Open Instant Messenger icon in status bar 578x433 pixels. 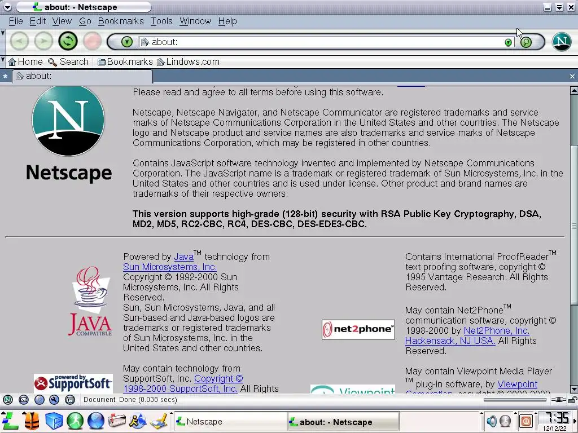40,400
